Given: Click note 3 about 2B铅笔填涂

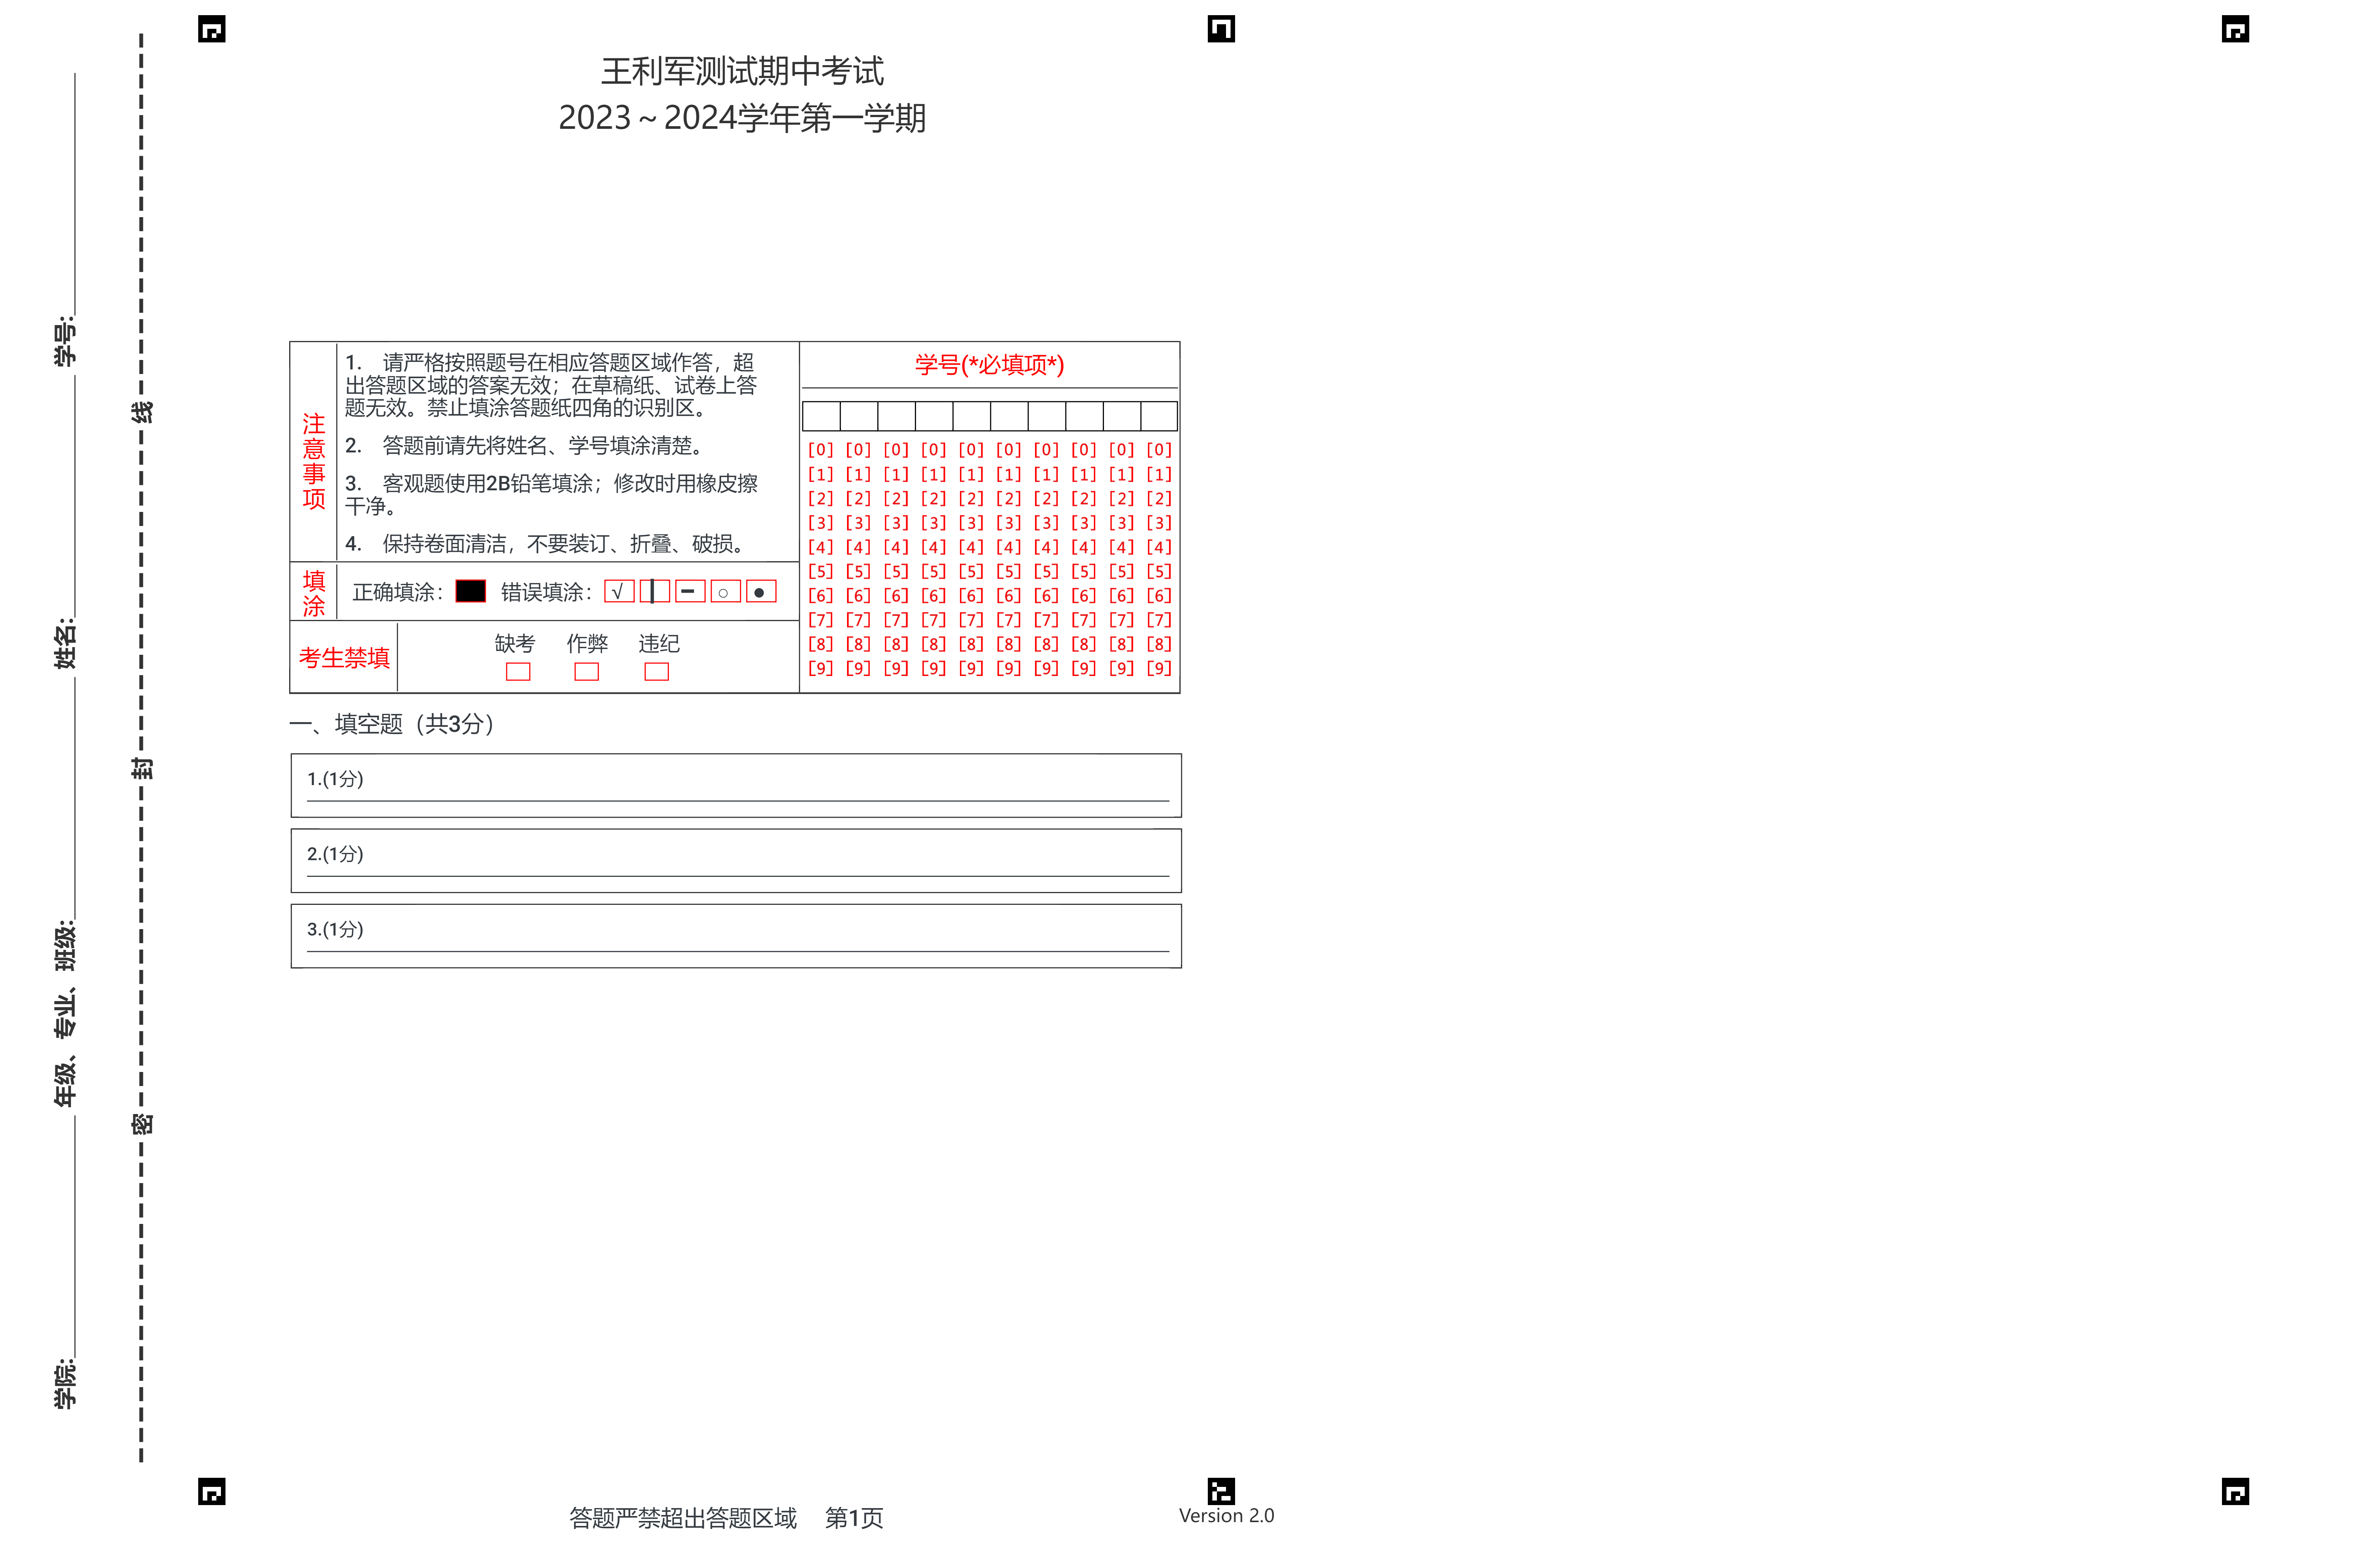Looking at the screenshot, I should coord(551,494).
